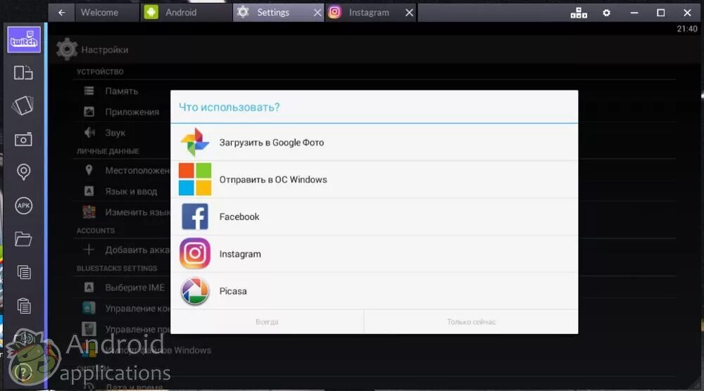704x391 pixels.
Task: Choose Загрузить в Google Фото option
Action: point(374,142)
